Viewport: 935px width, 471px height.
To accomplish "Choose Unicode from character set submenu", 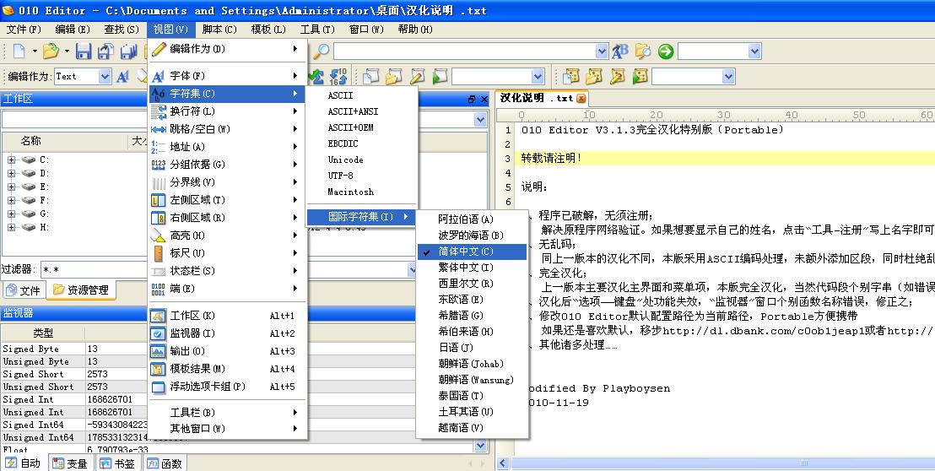I will [x=361, y=160].
